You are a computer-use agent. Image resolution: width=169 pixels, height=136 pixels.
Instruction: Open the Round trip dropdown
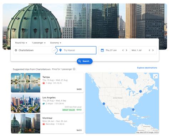point(21,43)
